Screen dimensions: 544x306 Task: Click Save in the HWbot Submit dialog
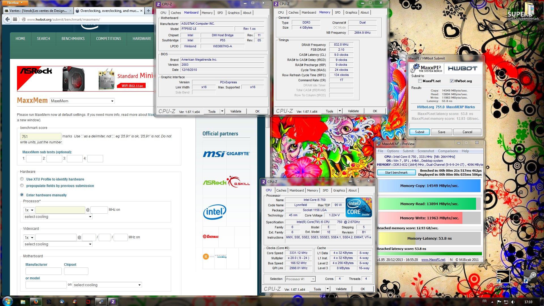point(441,132)
